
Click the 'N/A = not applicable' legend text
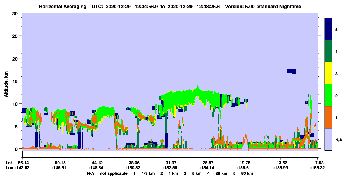pyautogui.click(x=107, y=173)
